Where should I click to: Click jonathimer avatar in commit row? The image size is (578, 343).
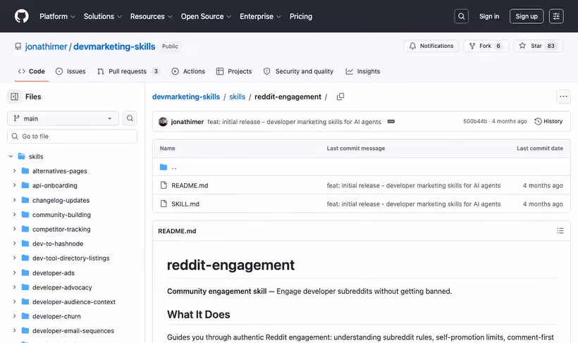pos(163,122)
